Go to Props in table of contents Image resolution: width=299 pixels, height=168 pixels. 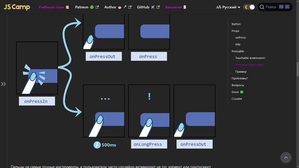coord(235,31)
